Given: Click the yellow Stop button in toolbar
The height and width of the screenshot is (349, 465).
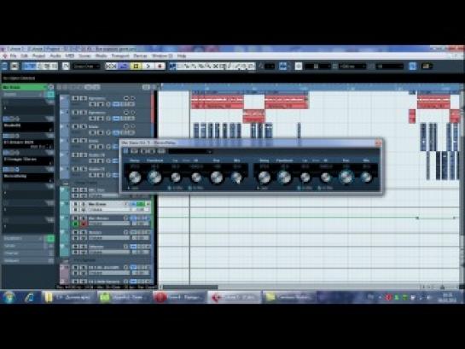Looking at the screenshot, I should 137,67.
